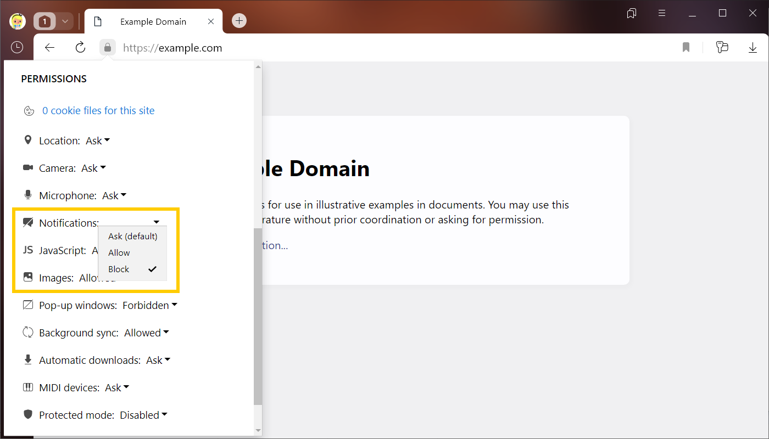Screen dimensions: 769x439
Task: Open new tab with plus button
Action: coord(239,21)
